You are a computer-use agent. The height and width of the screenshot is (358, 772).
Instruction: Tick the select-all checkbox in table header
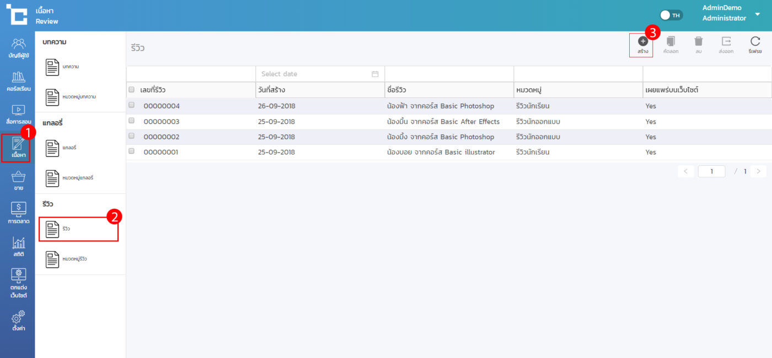(x=132, y=89)
